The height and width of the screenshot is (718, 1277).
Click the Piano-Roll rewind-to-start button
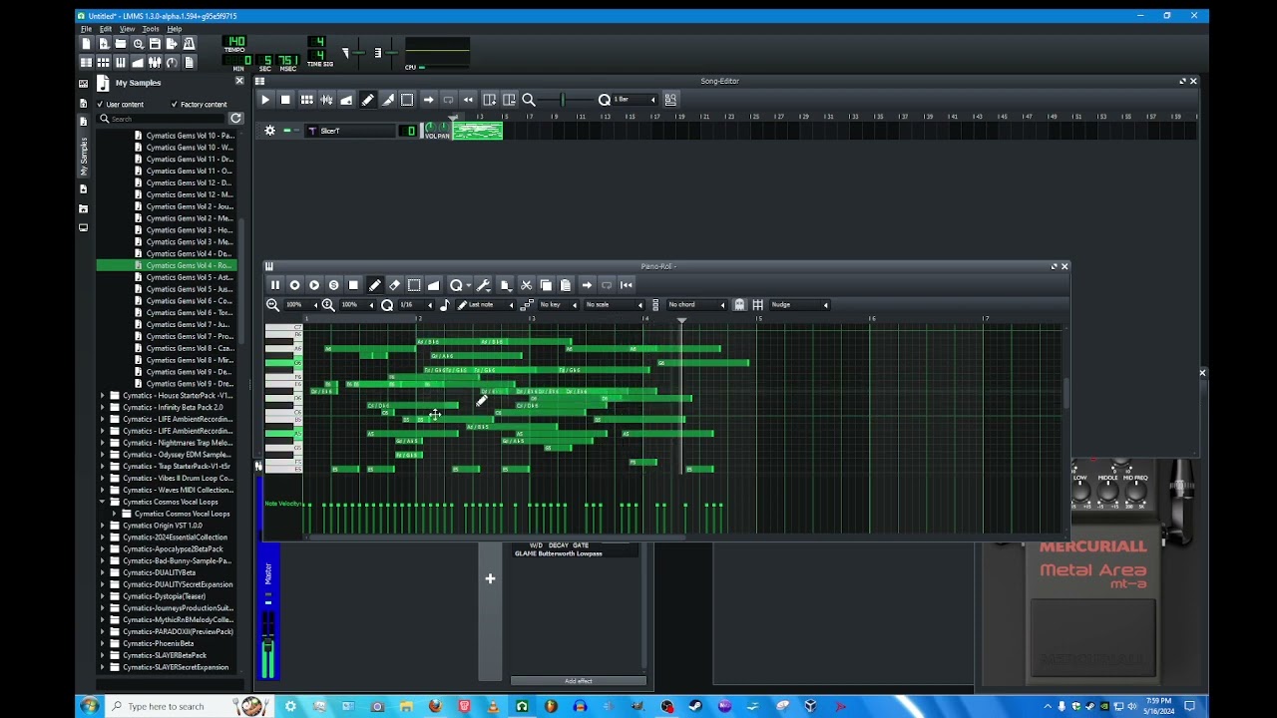pos(627,285)
